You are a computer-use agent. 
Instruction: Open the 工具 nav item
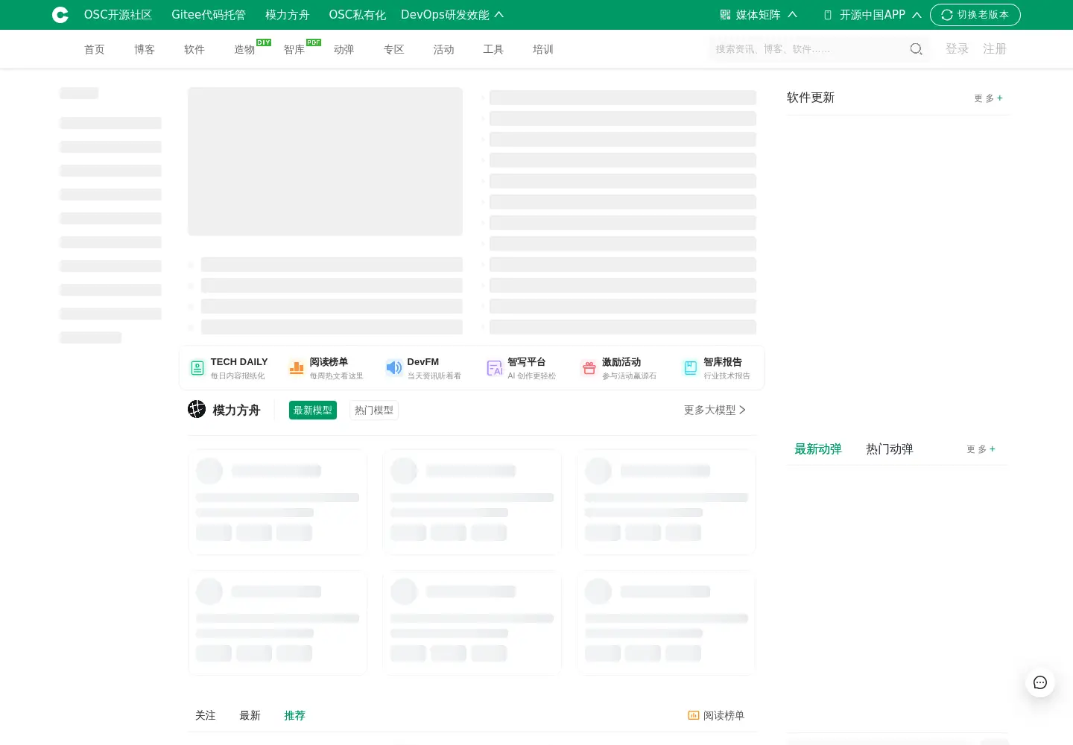tap(493, 49)
